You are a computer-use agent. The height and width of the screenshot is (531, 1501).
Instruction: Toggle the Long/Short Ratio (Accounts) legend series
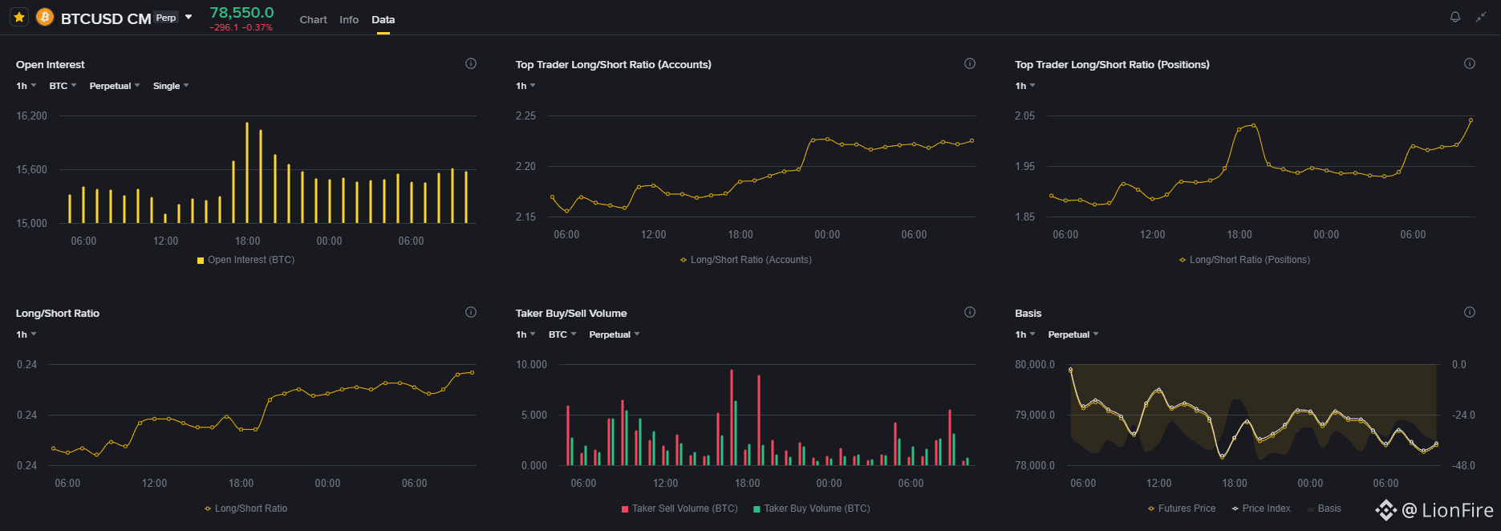746,260
